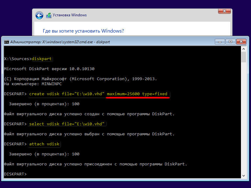Click the 'maximum=25600 type=fixed' parameter text

[137, 94]
